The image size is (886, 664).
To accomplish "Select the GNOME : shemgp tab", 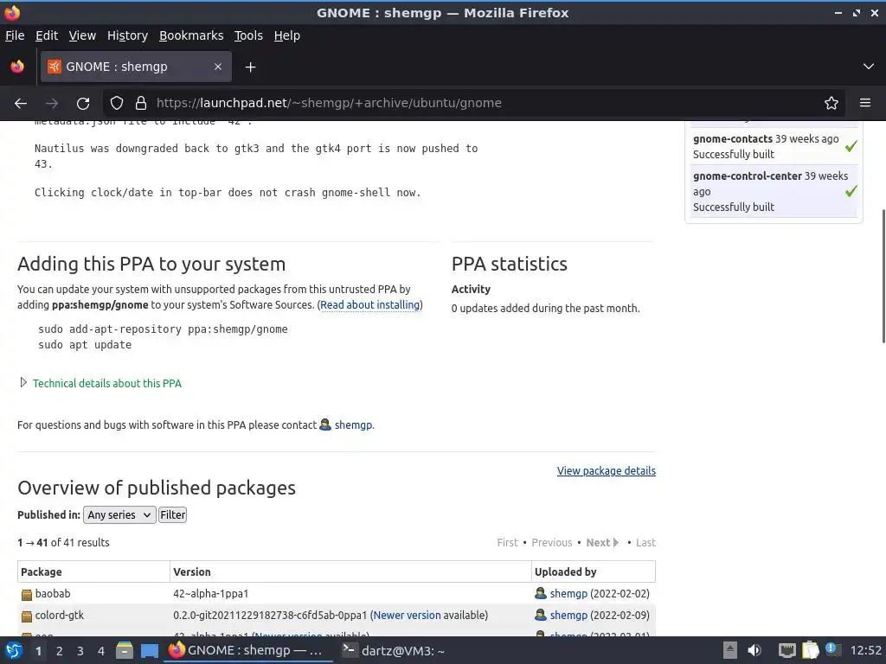I will 136,67.
